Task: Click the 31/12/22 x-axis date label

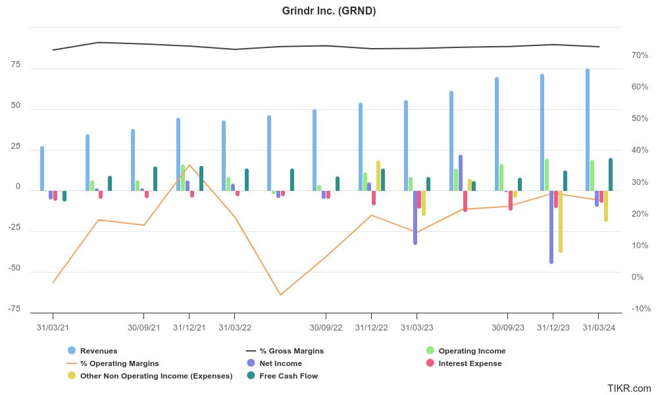Action: click(371, 328)
